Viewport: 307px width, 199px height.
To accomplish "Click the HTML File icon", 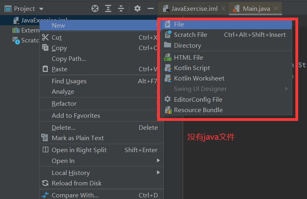I will (x=168, y=57).
